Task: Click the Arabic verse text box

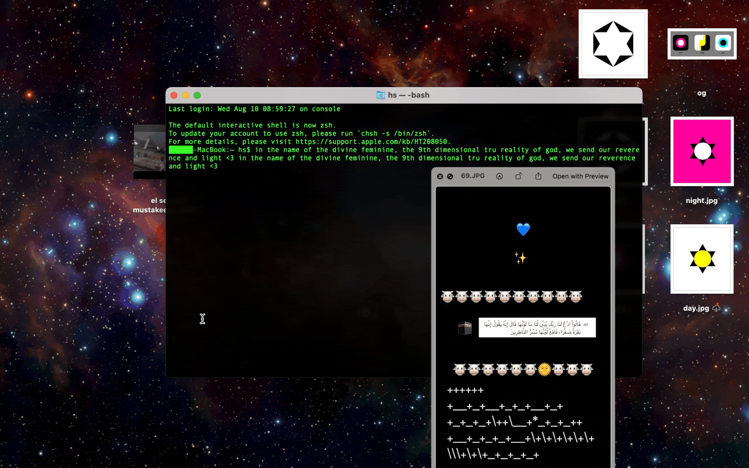Action: tap(537, 328)
